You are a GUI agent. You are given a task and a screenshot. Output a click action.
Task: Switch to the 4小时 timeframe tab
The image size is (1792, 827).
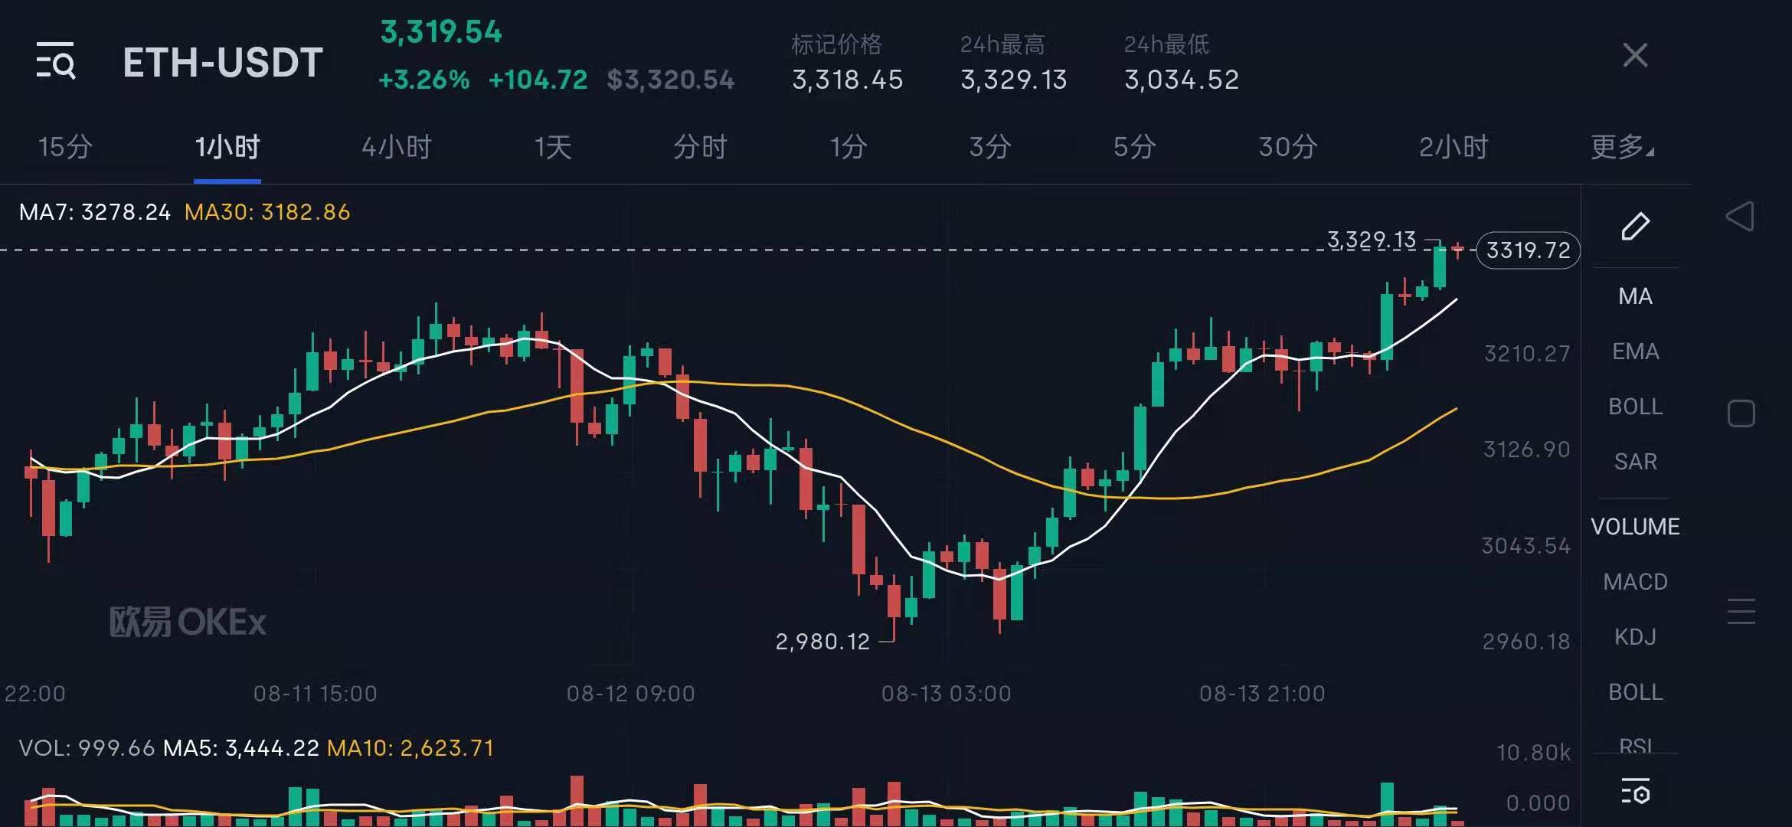click(396, 146)
